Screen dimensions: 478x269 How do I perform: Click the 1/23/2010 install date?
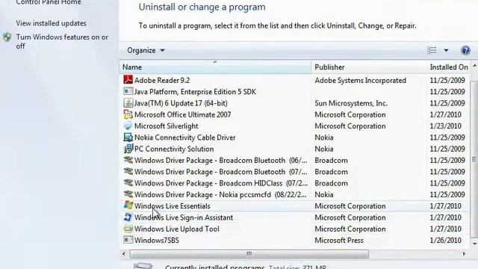pos(445,126)
